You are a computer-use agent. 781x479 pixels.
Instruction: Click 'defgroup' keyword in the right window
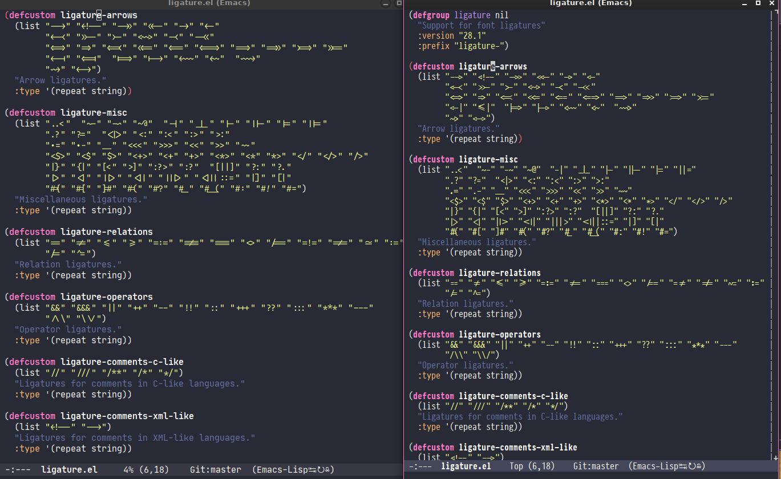coord(431,15)
